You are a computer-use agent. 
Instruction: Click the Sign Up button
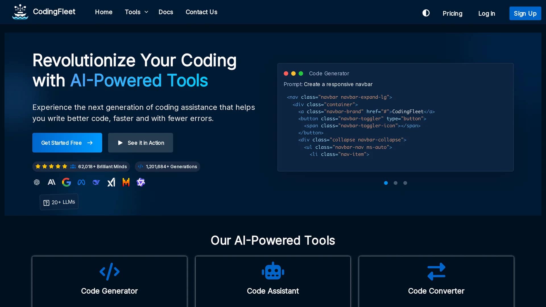525,13
